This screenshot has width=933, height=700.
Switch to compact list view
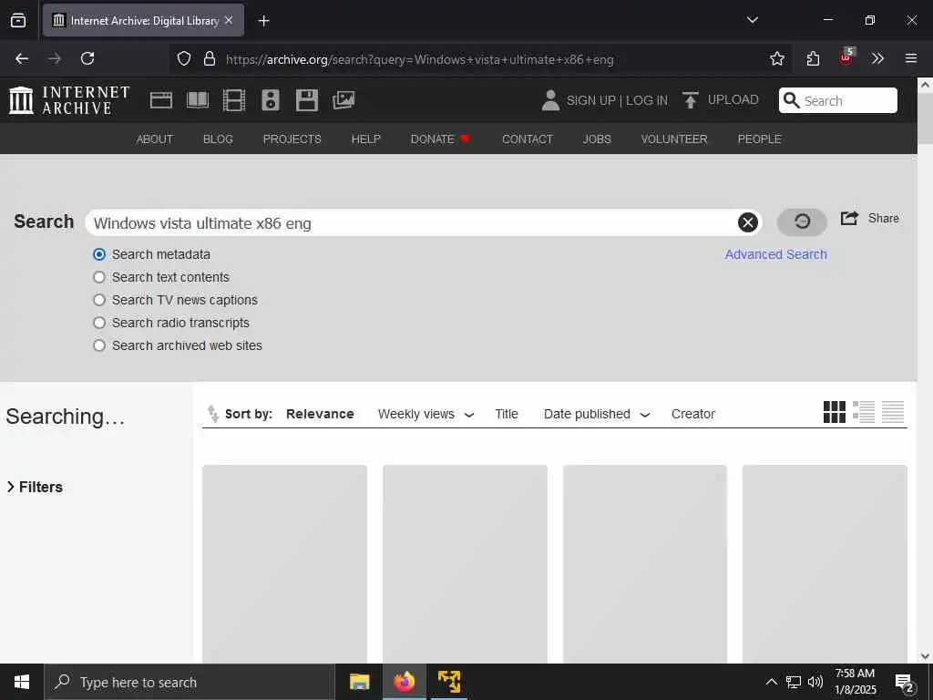(x=893, y=412)
